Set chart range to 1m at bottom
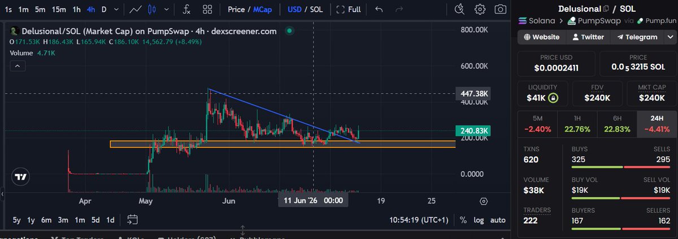 coord(79,219)
